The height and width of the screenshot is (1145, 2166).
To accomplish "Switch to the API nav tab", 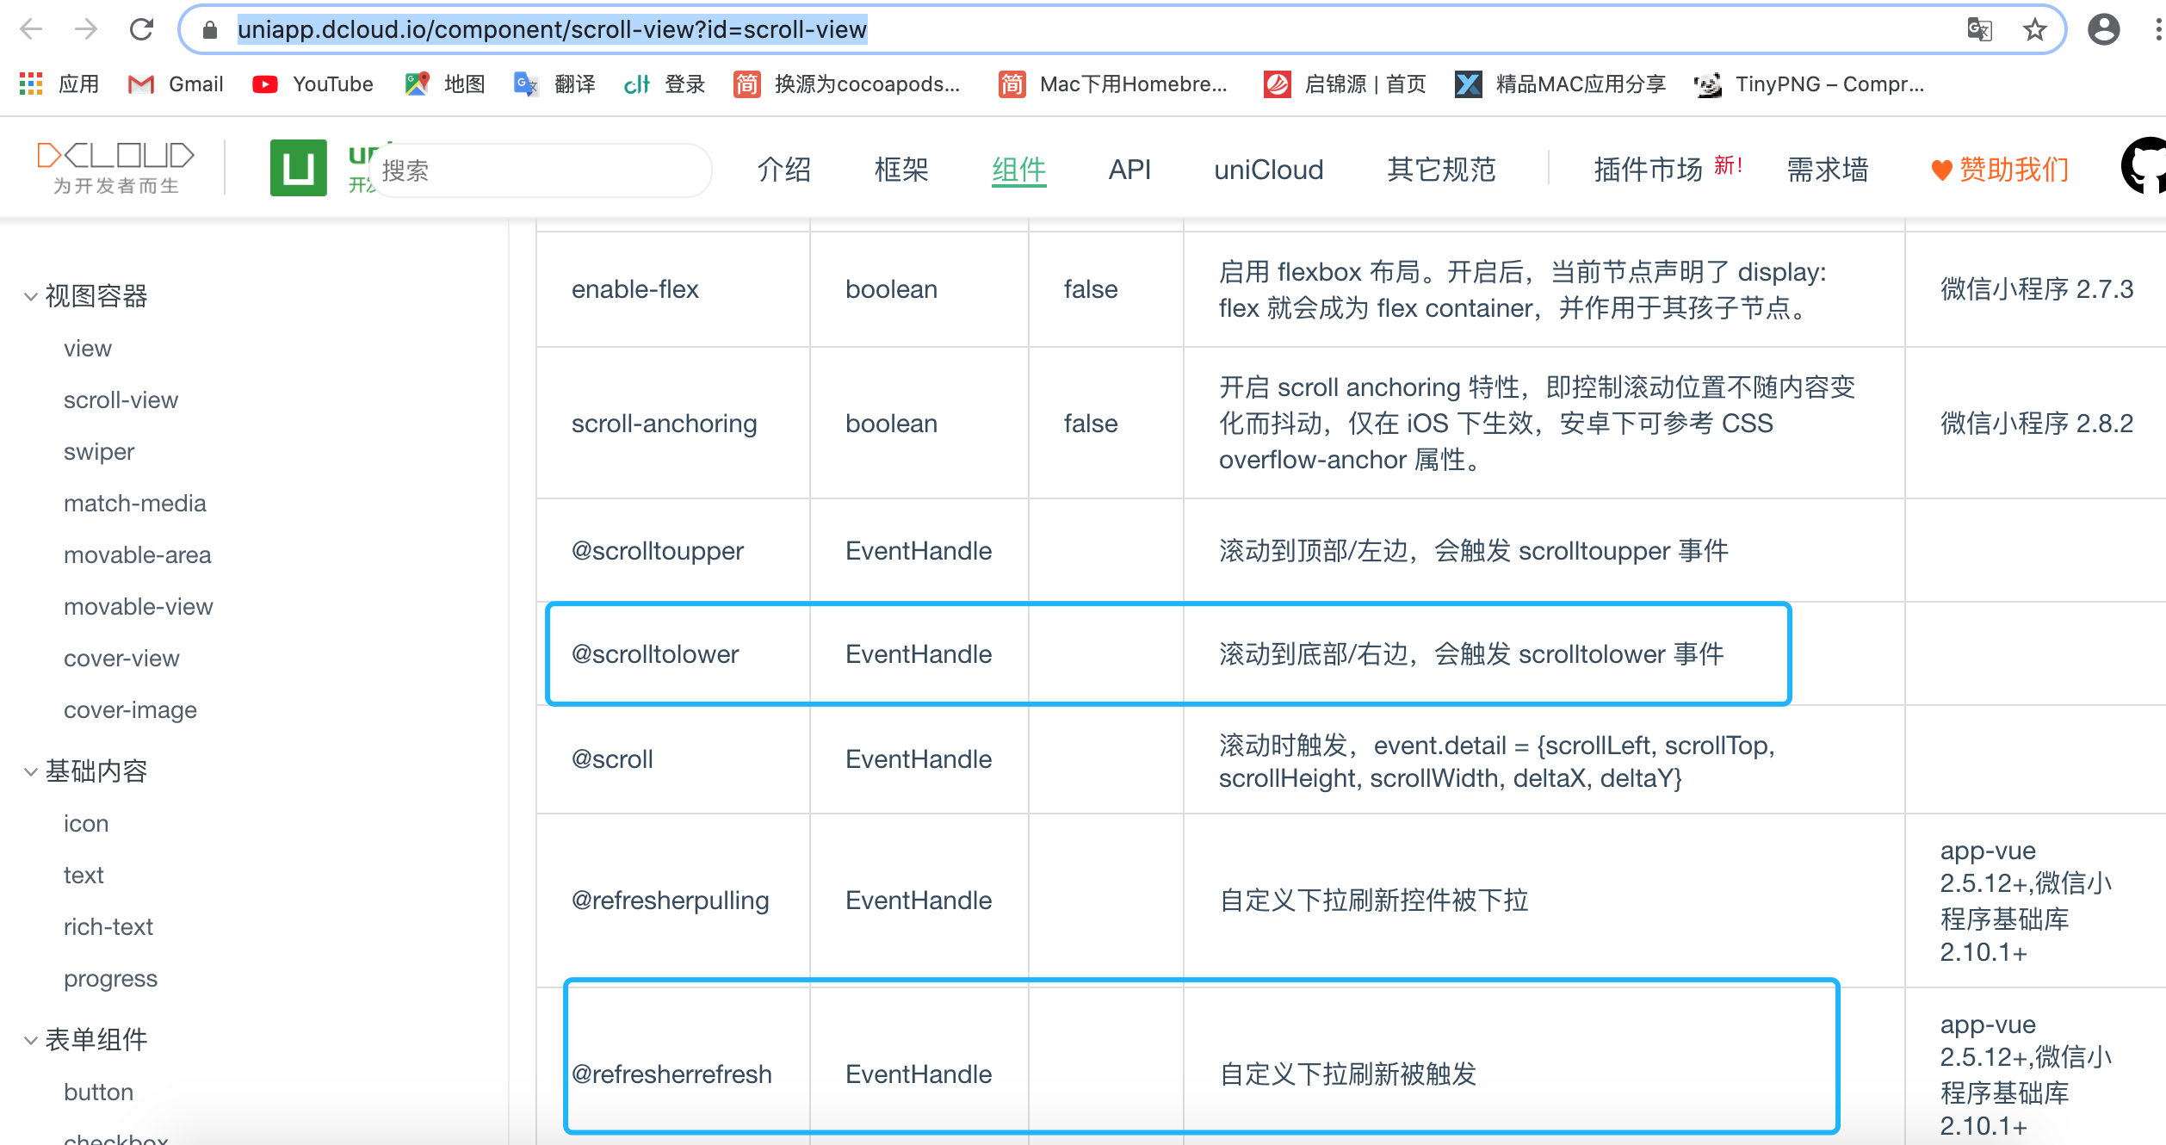I will coord(1129,170).
